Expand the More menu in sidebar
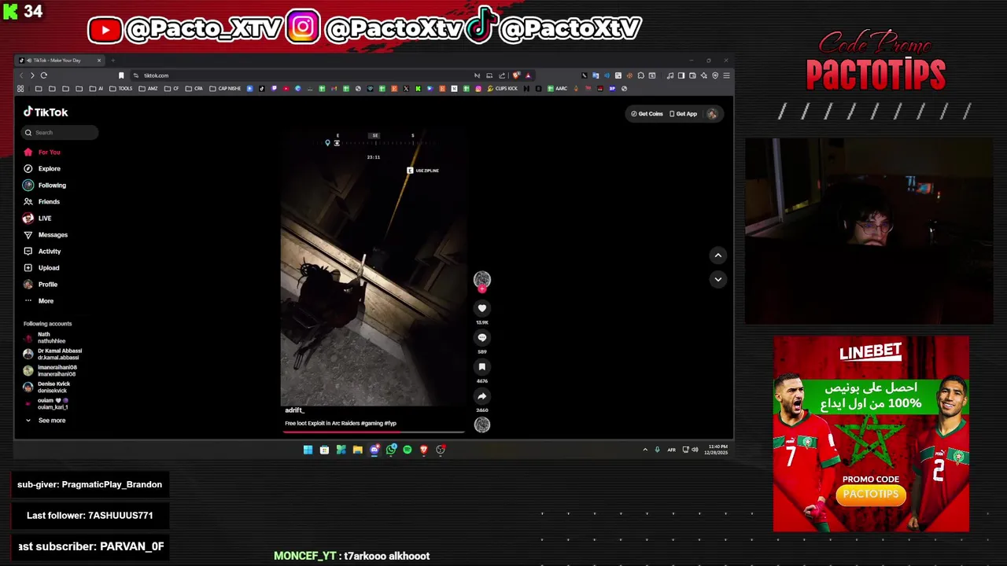Screen dimensions: 1007x566 pos(39,300)
